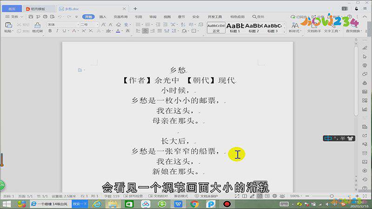Click the Undo arrow icon

coord(60,17)
